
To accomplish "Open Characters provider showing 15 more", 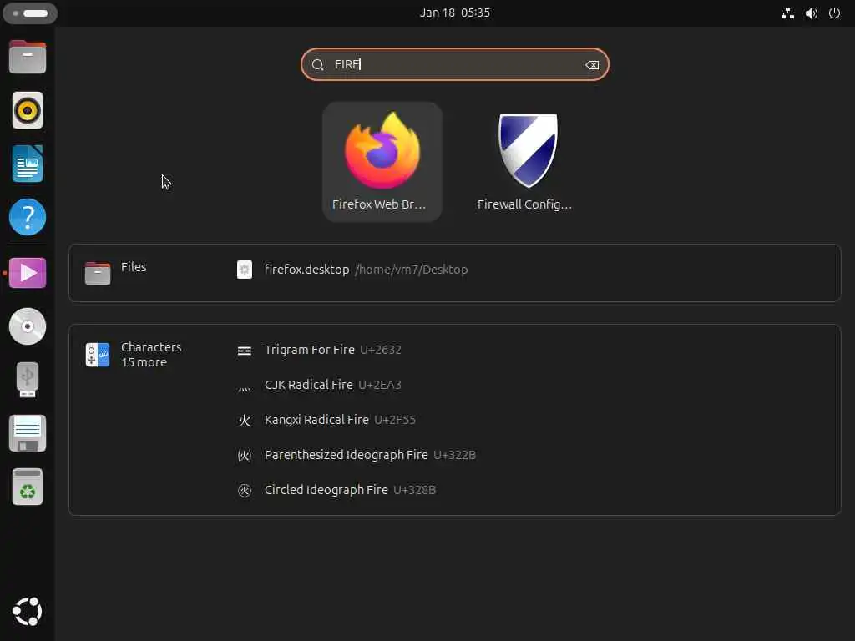I will (x=134, y=355).
